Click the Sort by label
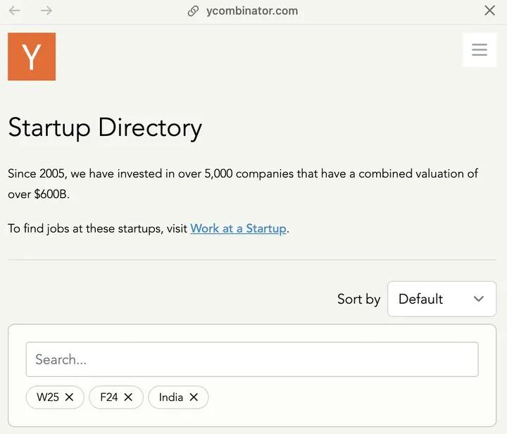The width and height of the screenshot is (507, 434). point(358,299)
